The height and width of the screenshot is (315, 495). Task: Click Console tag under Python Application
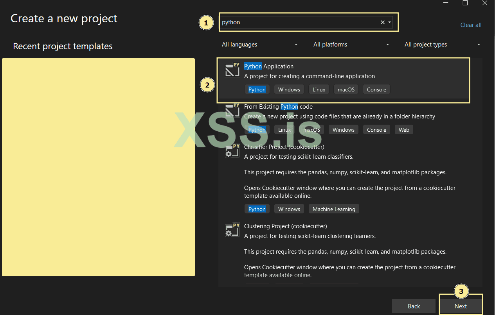pyautogui.click(x=376, y=89)
